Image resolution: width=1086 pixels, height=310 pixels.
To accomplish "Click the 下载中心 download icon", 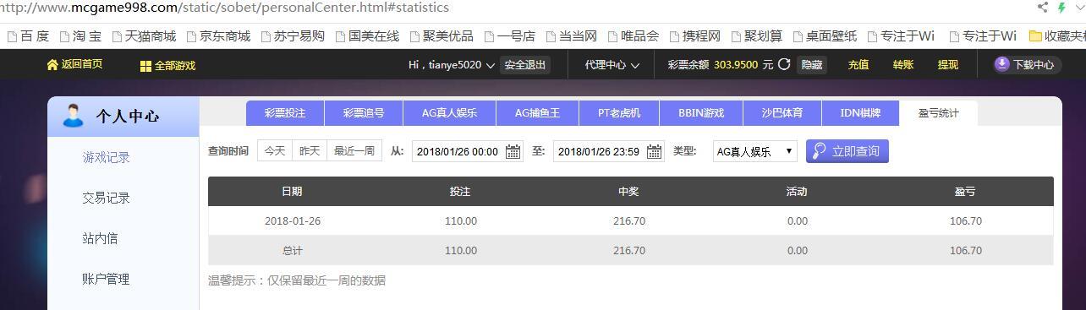I will [x=1001, y=64].
